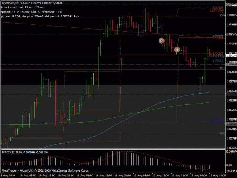Click the 1.04825 price scale value
The height and width of the screenshot is (178, 237).
click(232, 15)
